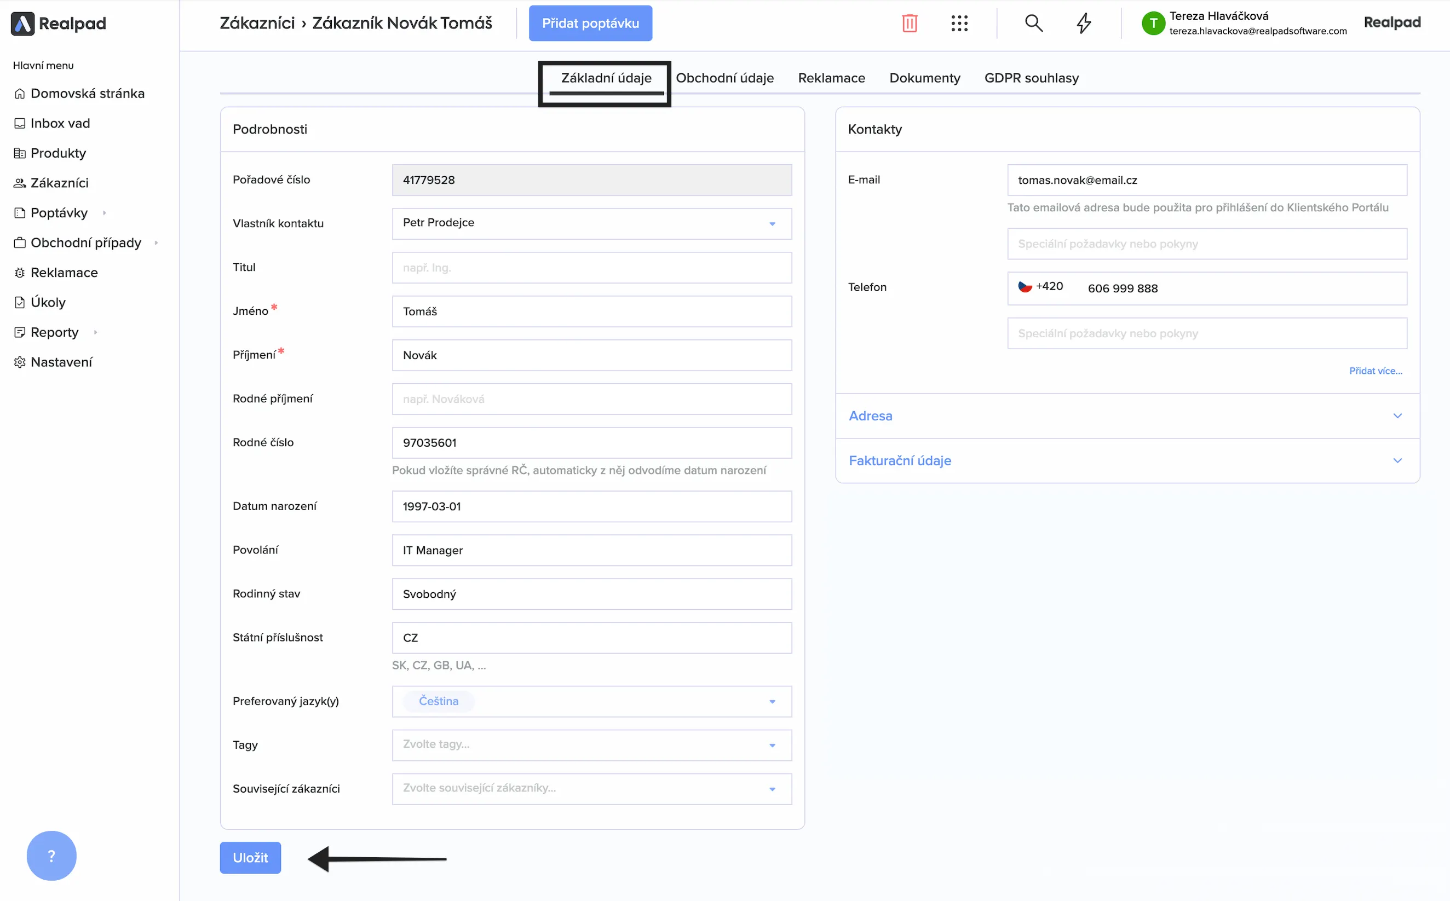1450x901 pixels.
Task: Click the Uložit save button
Action: pos(250,858)
